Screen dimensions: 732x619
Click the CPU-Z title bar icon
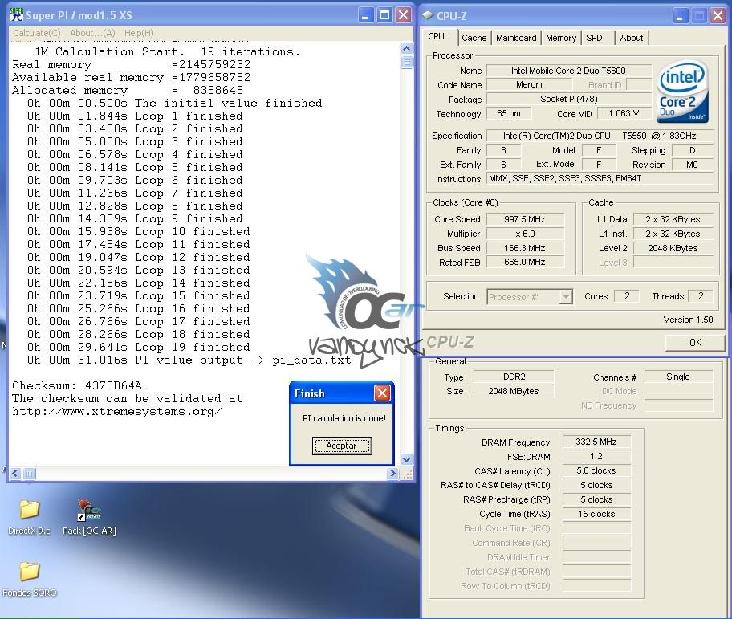(428, 15)
